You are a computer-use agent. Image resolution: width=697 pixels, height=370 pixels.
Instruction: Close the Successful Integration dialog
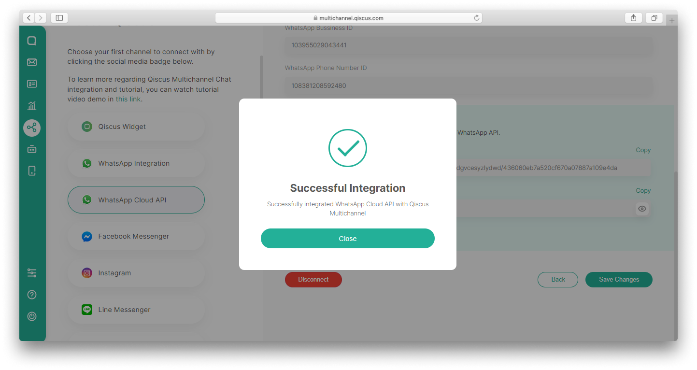pos(348,239)
